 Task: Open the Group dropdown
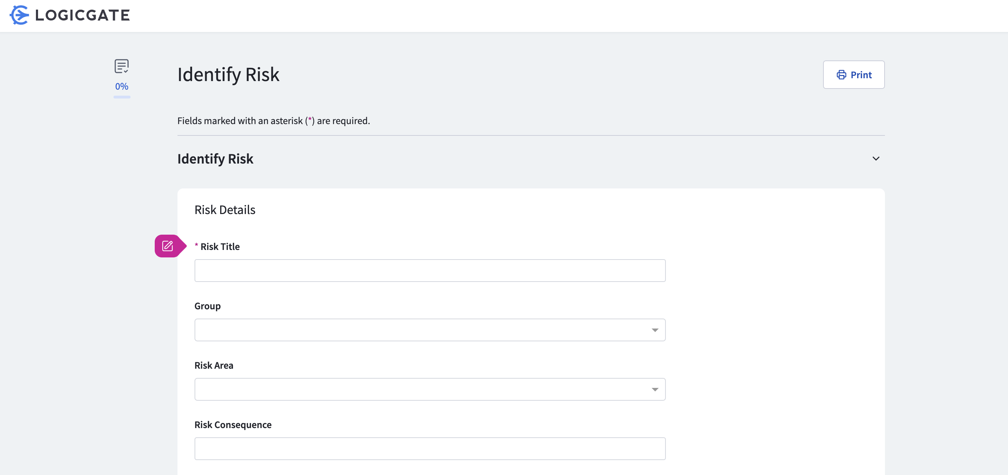click(430, 330)
